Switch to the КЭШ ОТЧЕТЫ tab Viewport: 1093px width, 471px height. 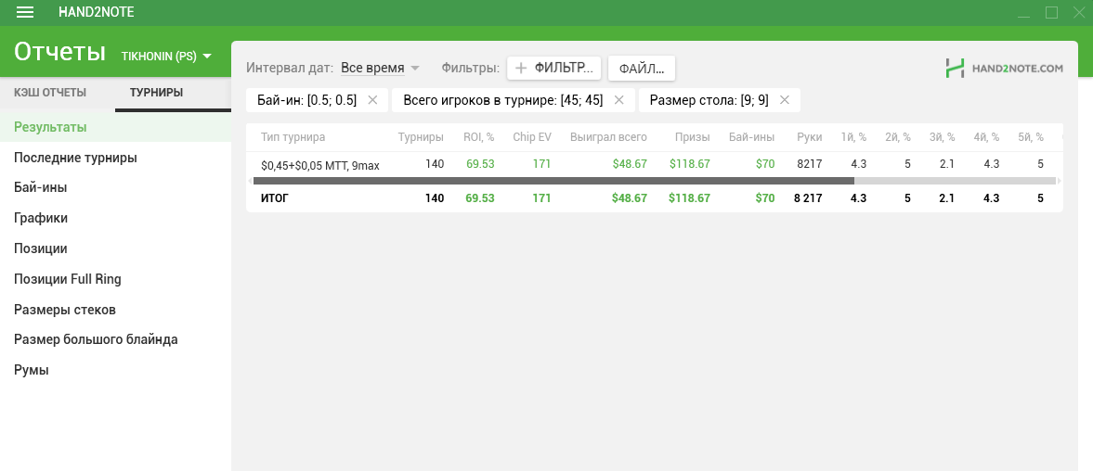pos(50,93)
